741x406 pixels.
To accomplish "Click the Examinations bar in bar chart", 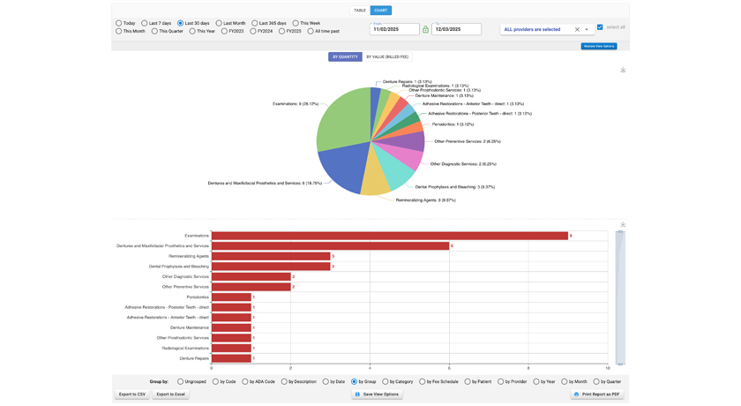I will (389, 236).
